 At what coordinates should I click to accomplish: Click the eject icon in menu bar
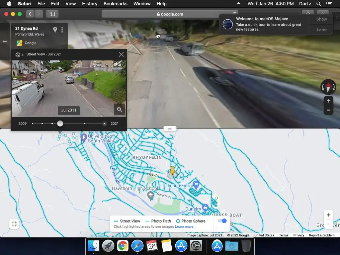coord(238,4)
